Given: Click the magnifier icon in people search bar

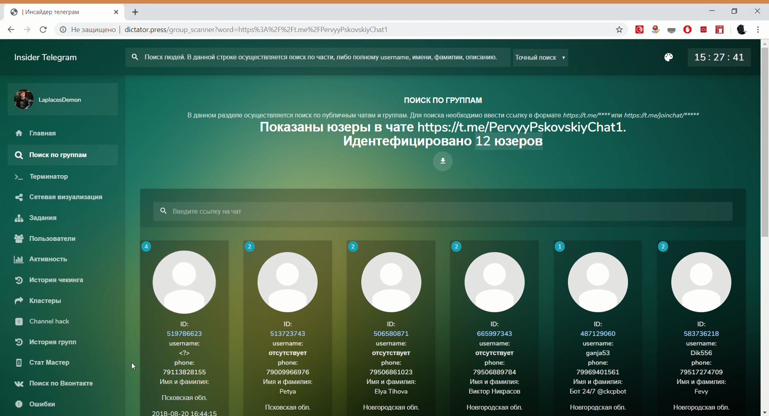Looking at the screenshot, I should [x=135, y=57].
